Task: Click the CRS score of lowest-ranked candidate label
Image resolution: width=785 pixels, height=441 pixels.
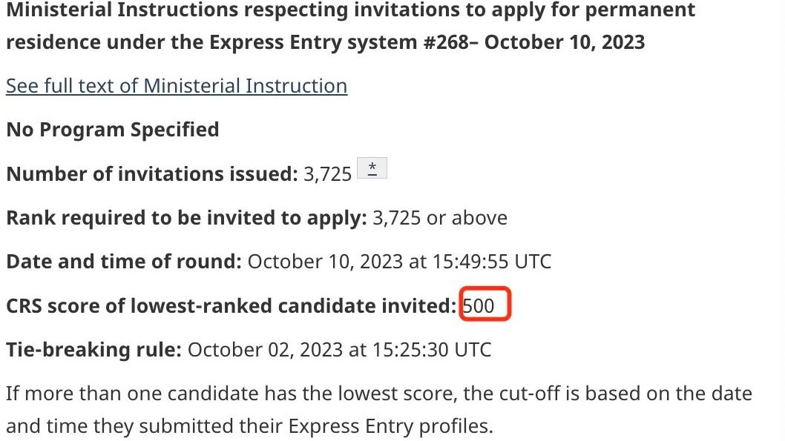Action: [x=231, y=305]
